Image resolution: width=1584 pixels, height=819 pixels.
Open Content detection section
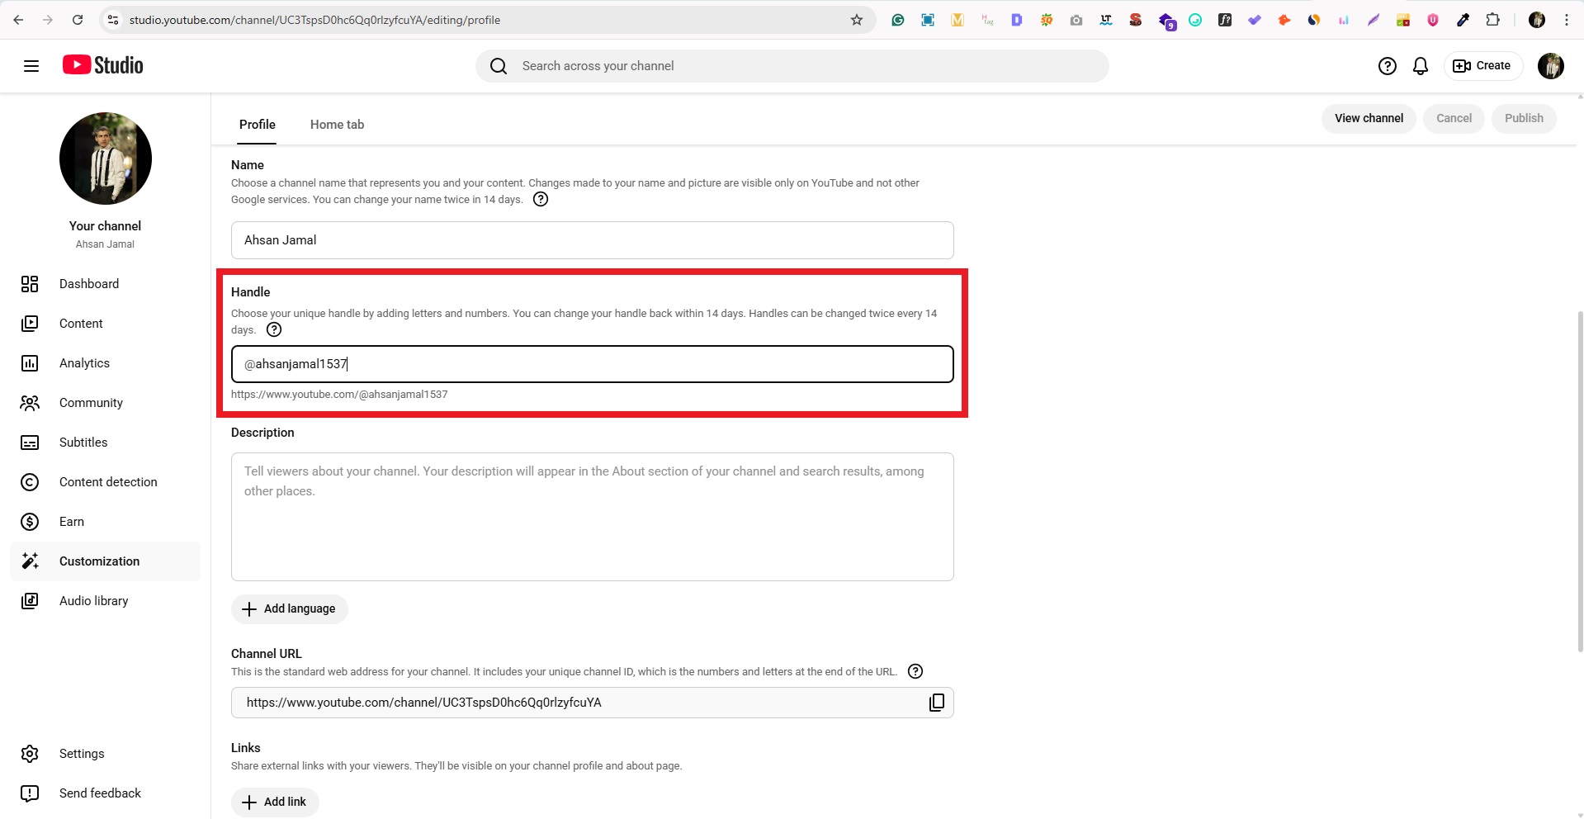click(x=30, y=482)
